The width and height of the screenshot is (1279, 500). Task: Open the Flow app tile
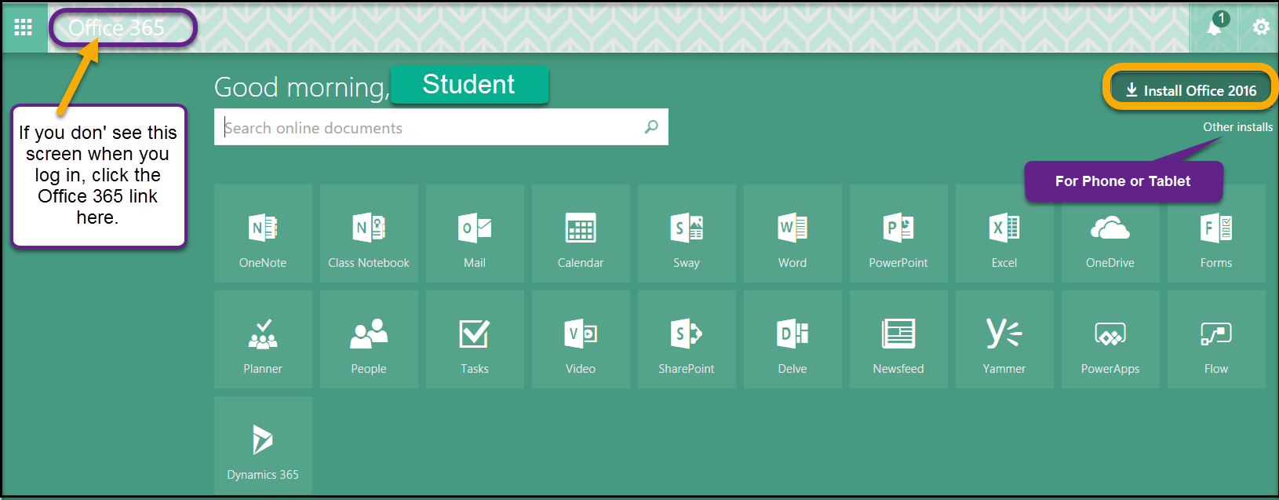1216,339
